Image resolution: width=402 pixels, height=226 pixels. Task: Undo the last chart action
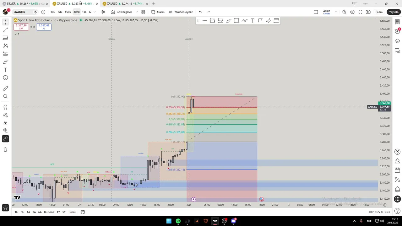click(x=200, y=12)
